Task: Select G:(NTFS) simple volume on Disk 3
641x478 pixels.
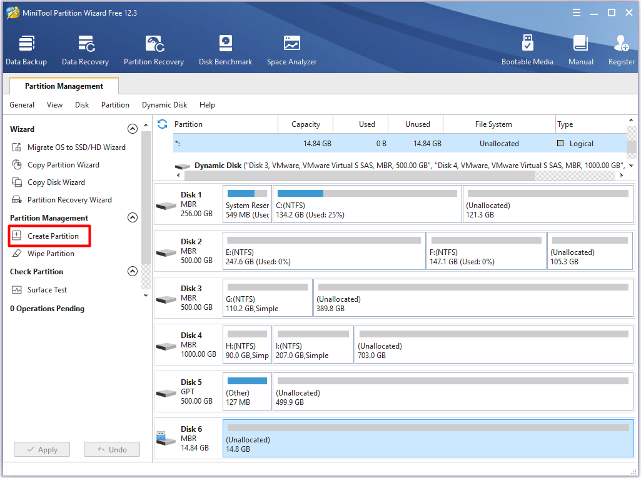Action: (268, 298)
